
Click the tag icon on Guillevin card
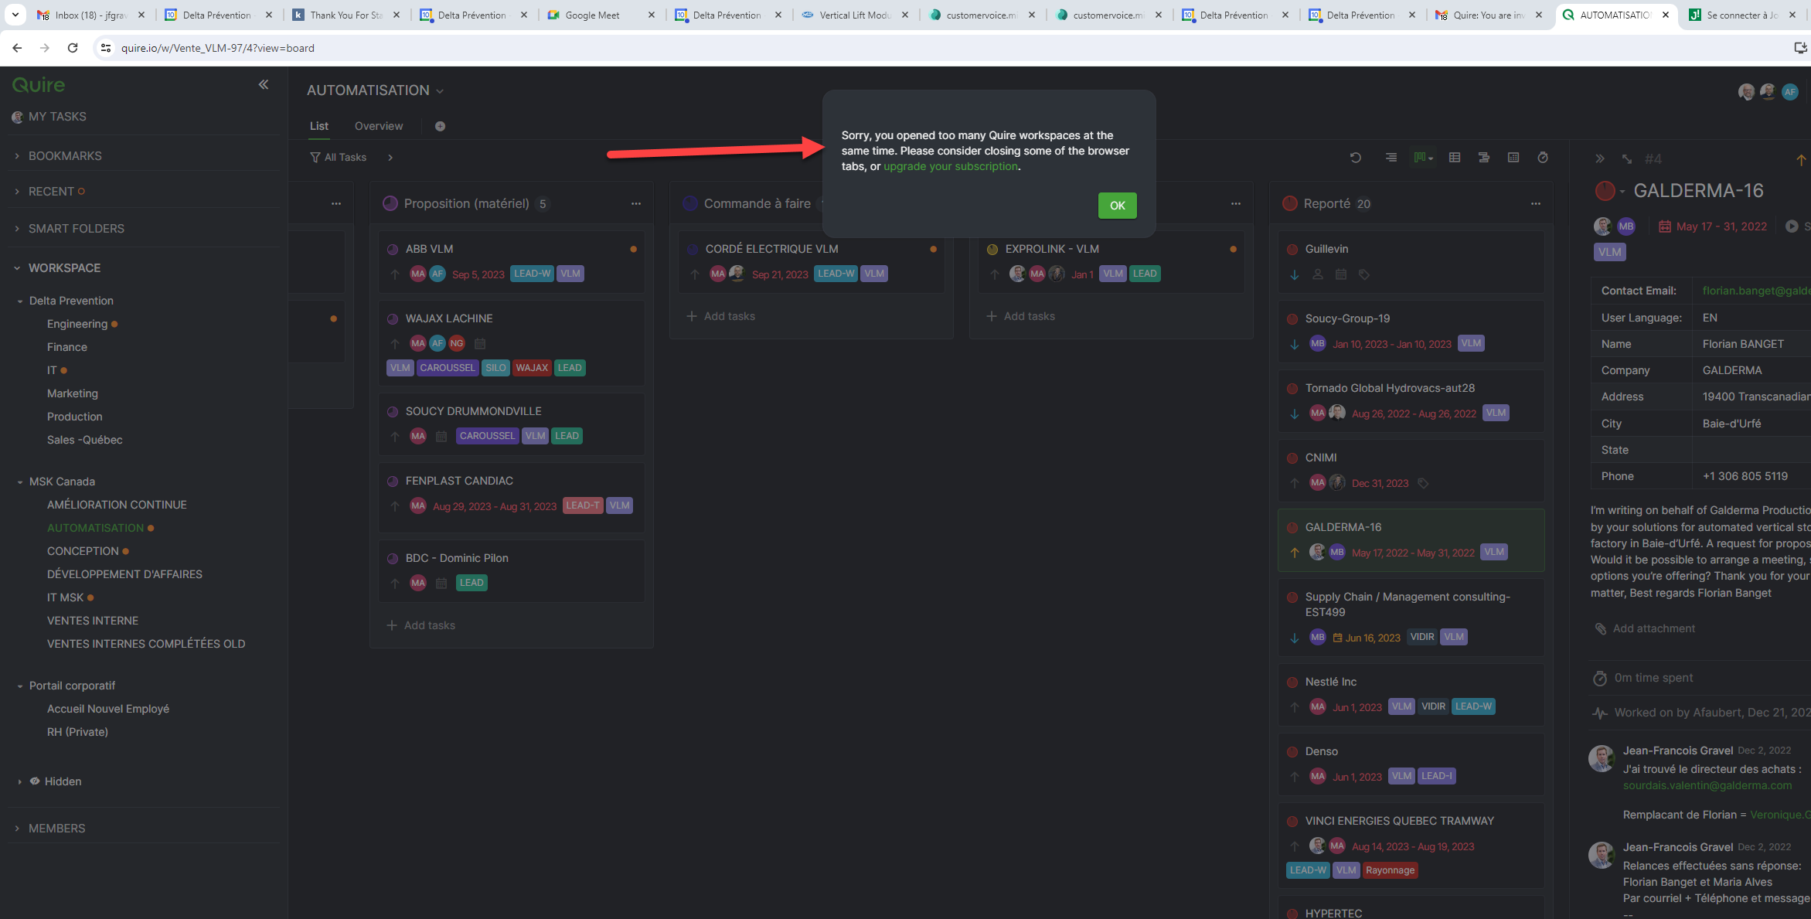tap(1364, 274)
